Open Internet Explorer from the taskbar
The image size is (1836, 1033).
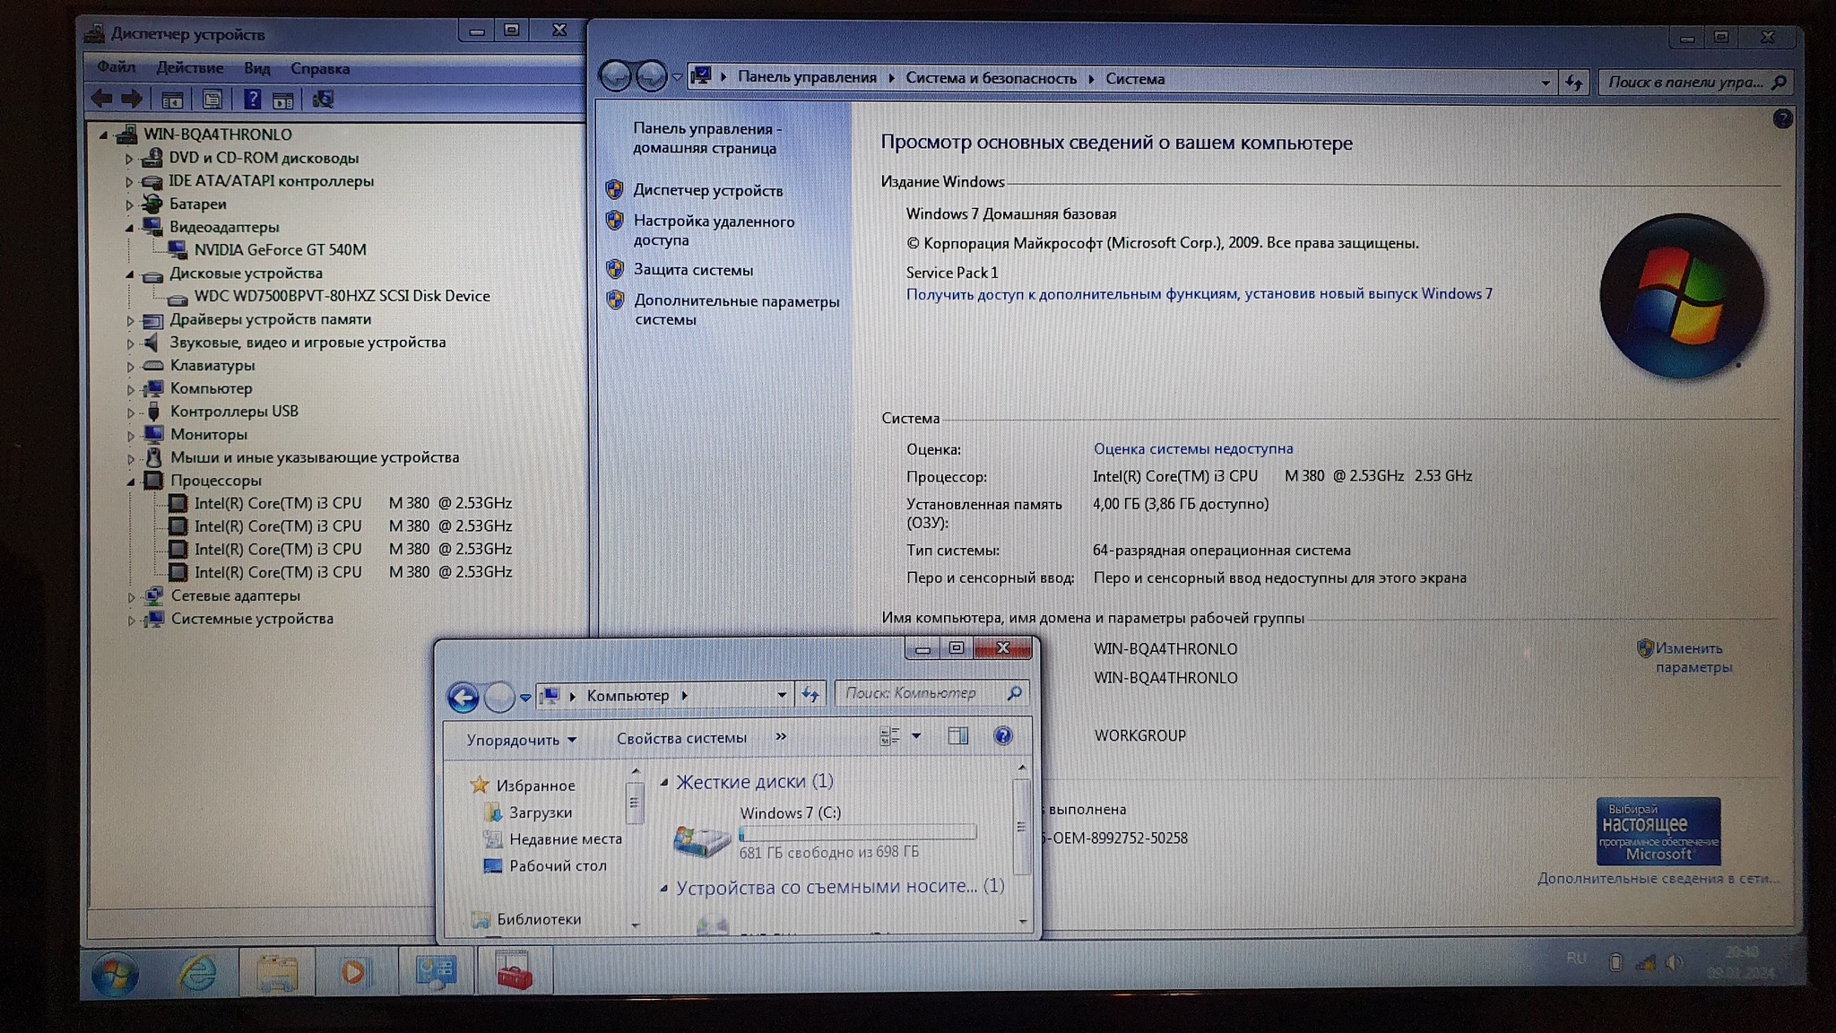click(x=196, y=973)
